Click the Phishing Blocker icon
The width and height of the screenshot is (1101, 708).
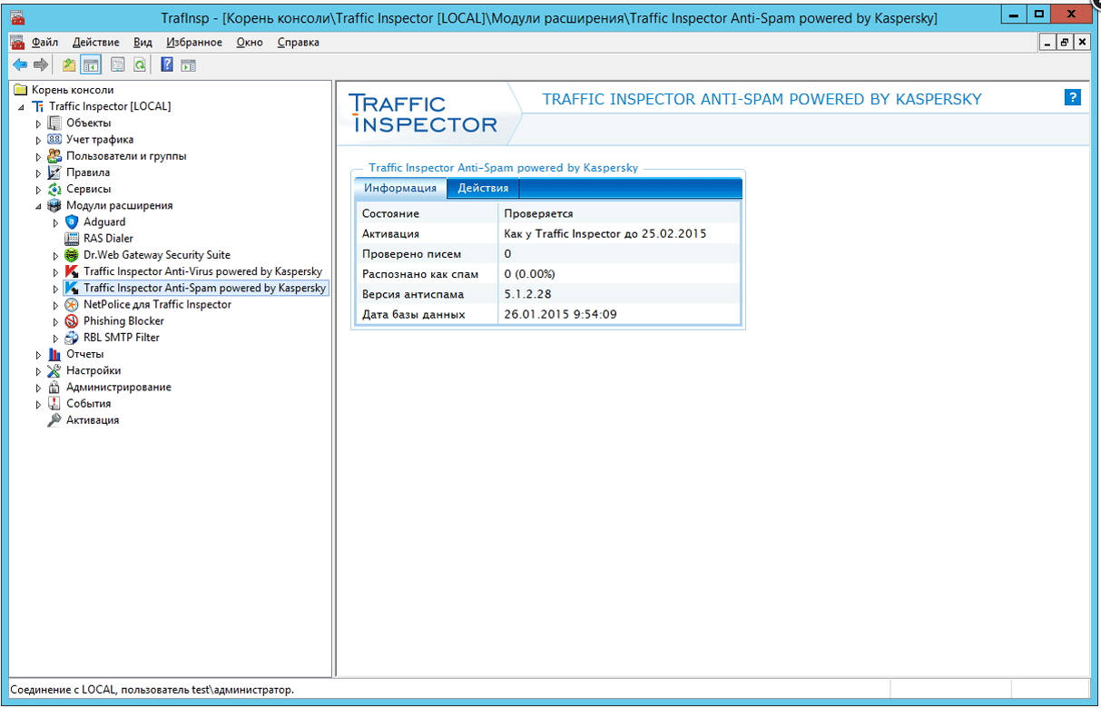72,320
